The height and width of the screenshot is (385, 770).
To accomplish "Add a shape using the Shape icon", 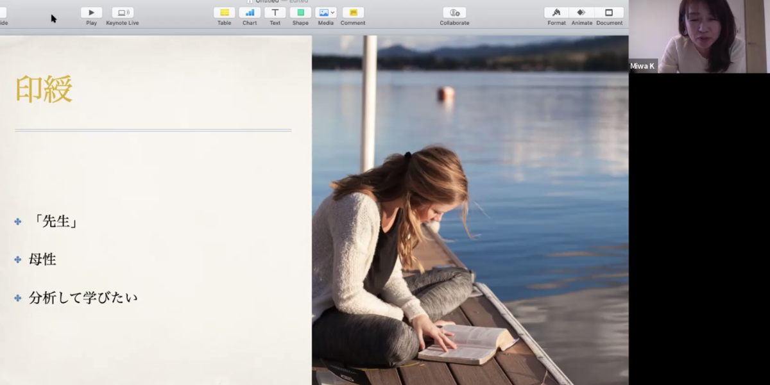I will point(300,13).
